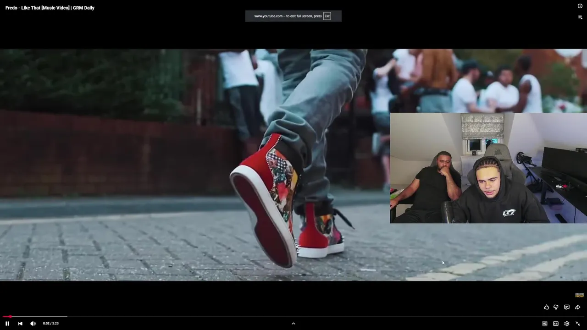587x330 pixels.
Task: Share the video via arrow icon
Action: tap(578, 307)
